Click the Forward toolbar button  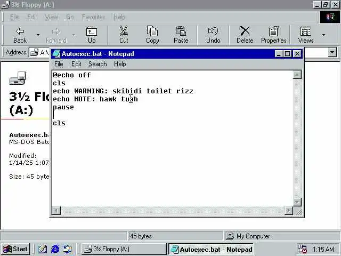click(56, 35)
